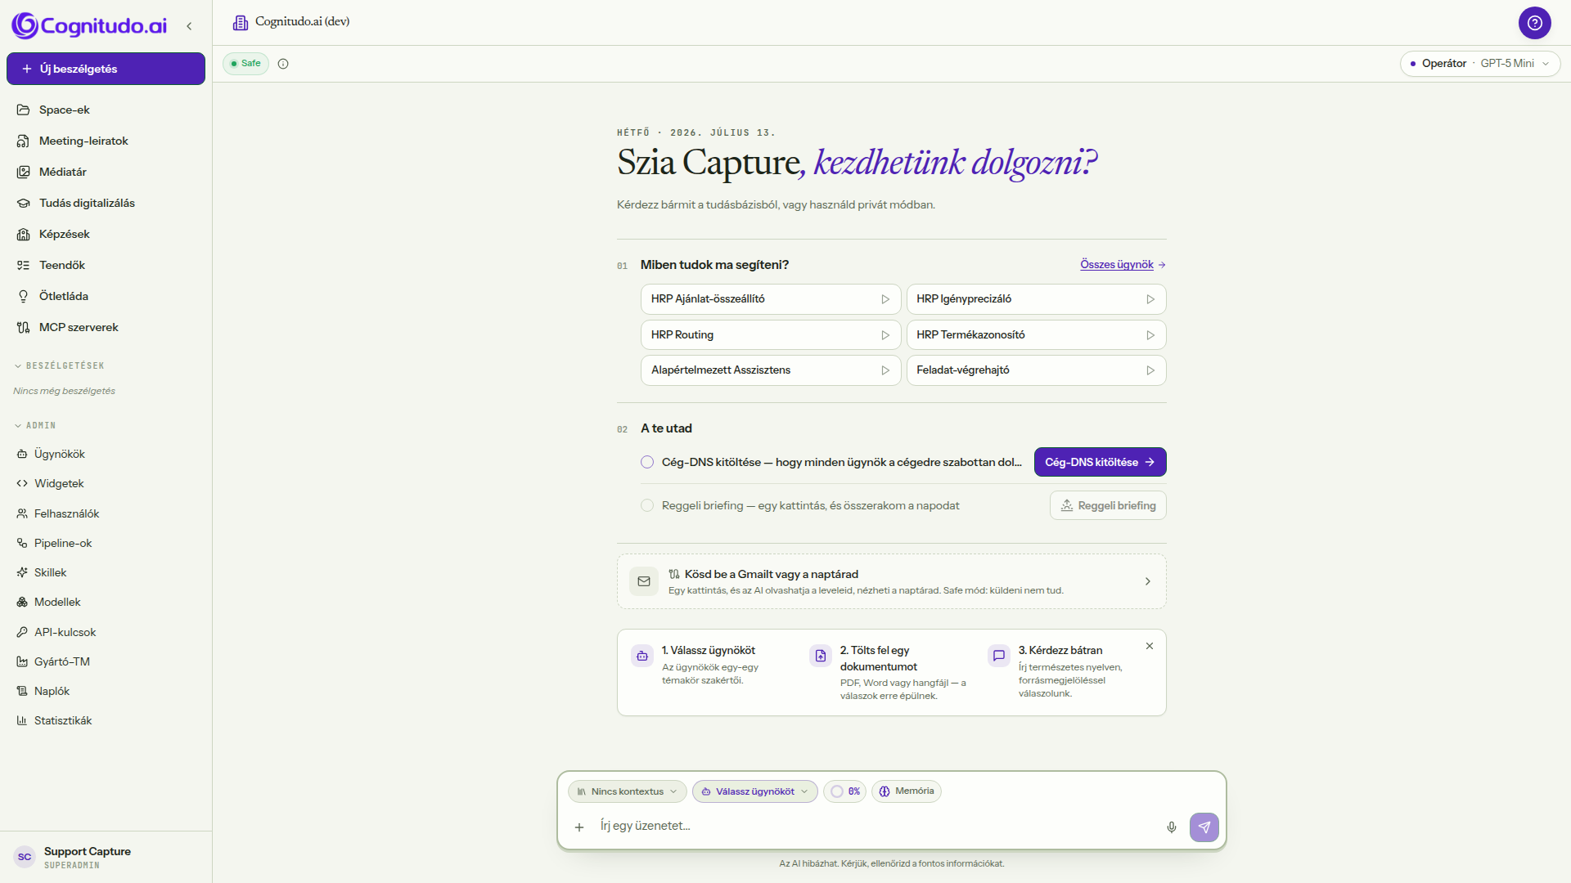Viewport: 1571px width, 883px height.
Task: Run the HRP Ajánlat-összeállító play icon
Action: point(885,299)
